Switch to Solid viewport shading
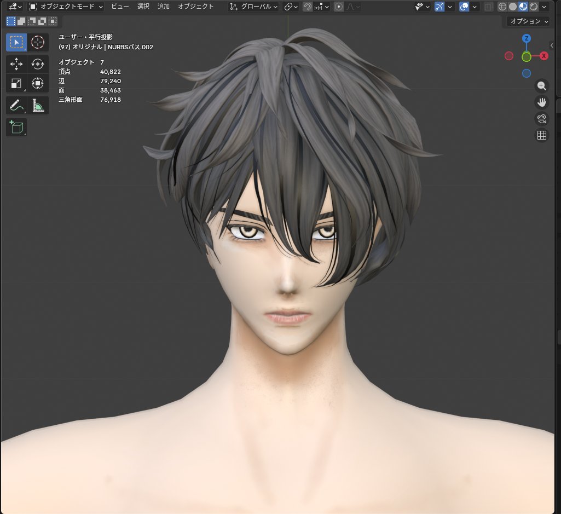The width and height of the screenshot is (561, 514). tap(513, 7)
